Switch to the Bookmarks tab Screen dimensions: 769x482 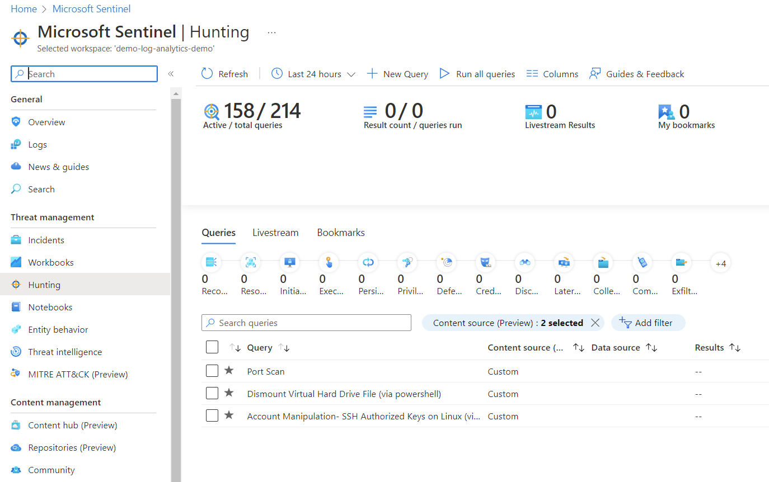click(341, 233)
